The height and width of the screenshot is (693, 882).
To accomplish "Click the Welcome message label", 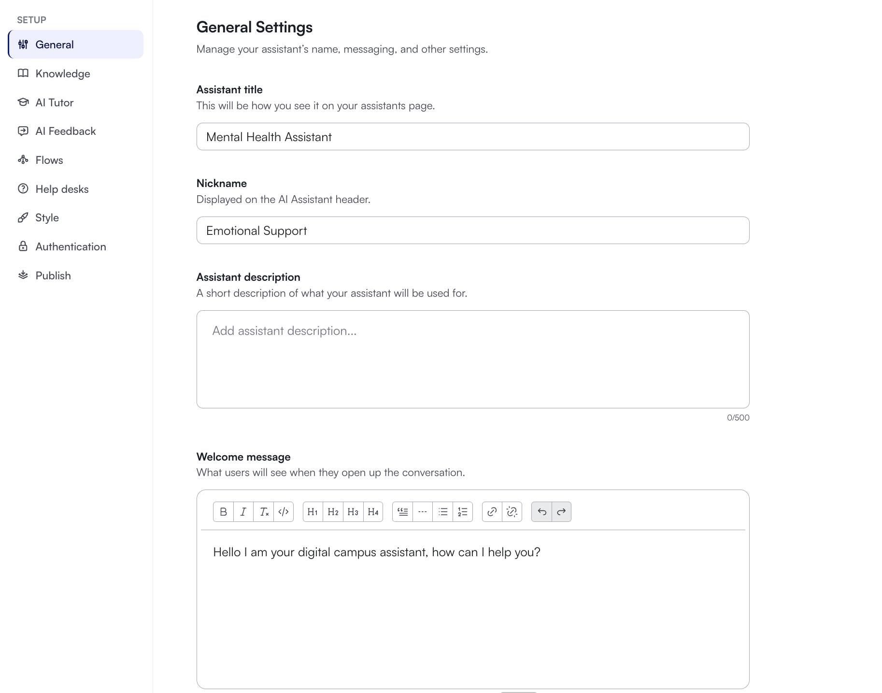I will (x=243, y=457).
